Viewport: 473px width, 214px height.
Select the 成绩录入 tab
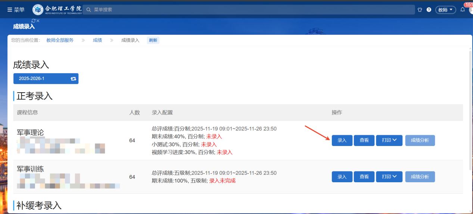tap(24, 27)
